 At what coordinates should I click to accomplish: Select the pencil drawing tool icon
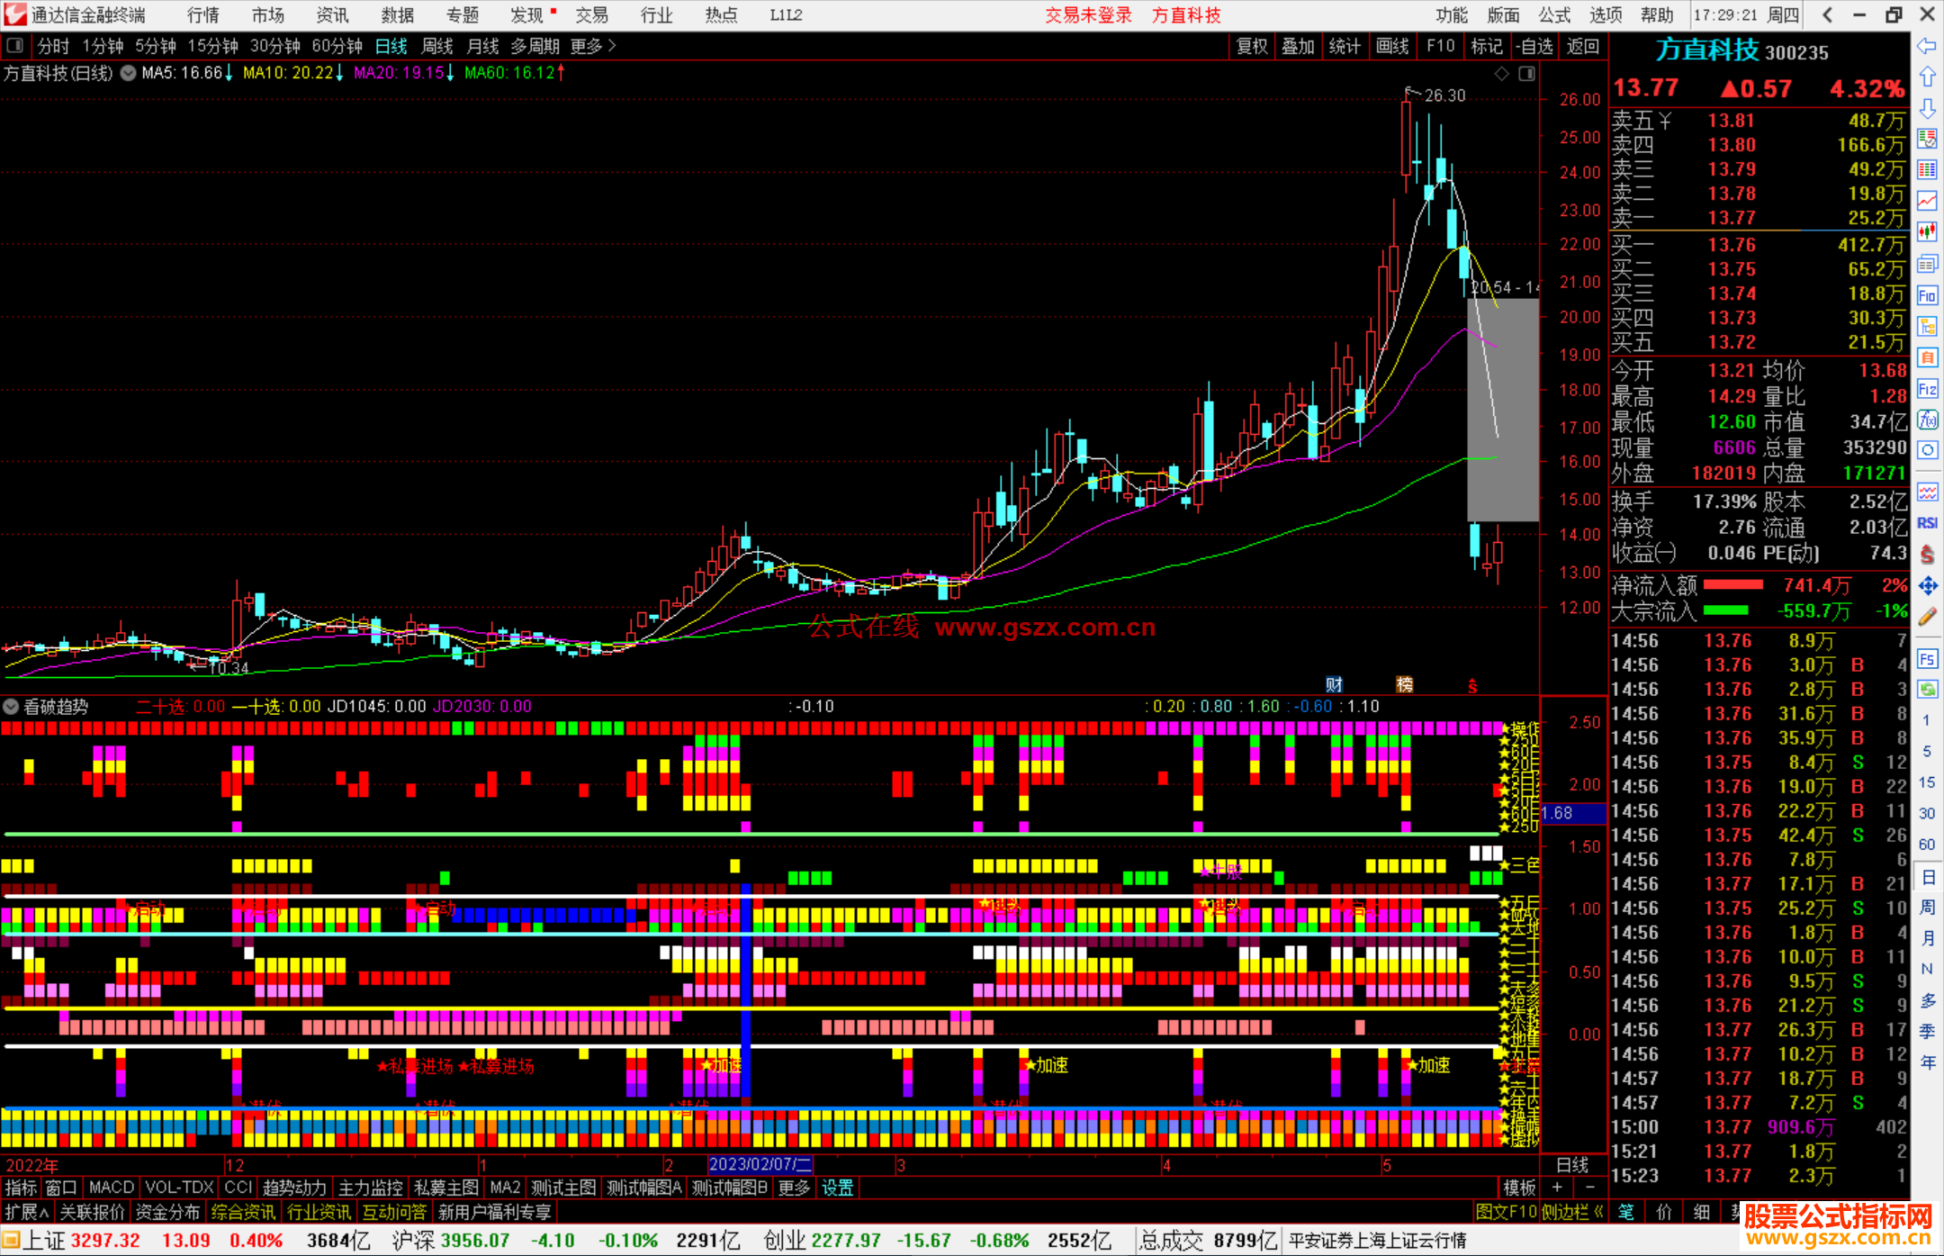1927,618
